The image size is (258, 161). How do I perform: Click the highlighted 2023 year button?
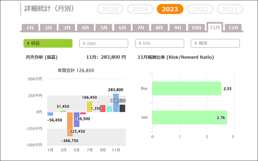coord(170,9)
